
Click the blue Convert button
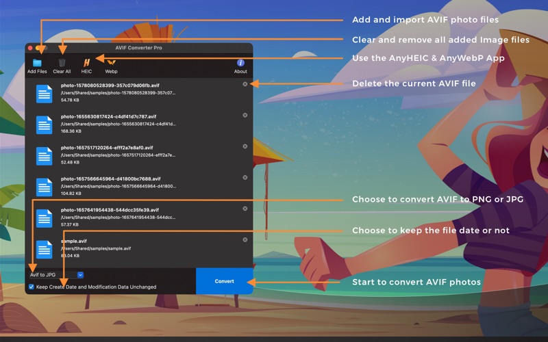point(225,281)
